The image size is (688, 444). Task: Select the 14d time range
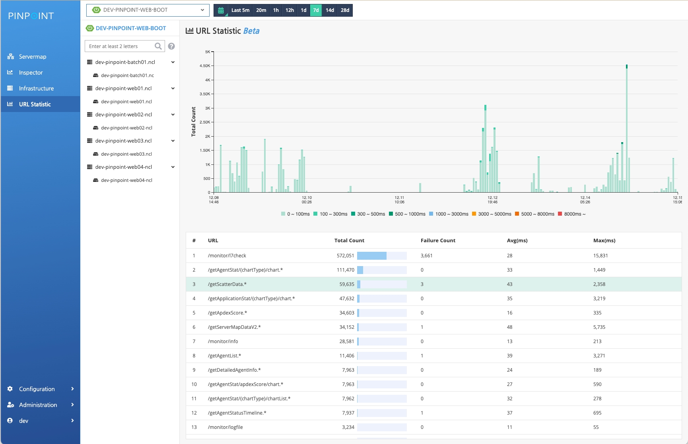tap(330, 10)
